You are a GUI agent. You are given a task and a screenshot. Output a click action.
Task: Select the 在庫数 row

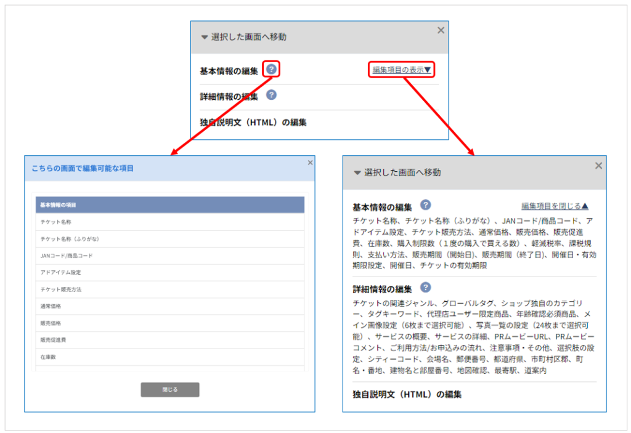[x=170, y=357]
